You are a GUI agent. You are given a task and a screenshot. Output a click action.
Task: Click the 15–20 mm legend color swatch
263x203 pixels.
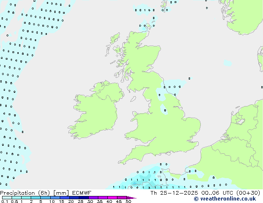click(64, 198)
